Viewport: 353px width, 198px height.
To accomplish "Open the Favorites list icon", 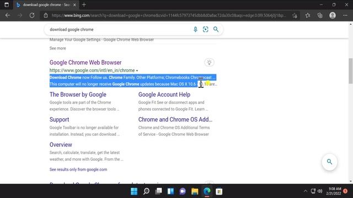I will pos(308,15).
